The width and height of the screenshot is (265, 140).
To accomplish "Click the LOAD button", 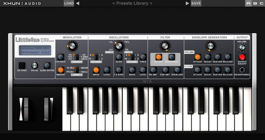I will [69, 3].
